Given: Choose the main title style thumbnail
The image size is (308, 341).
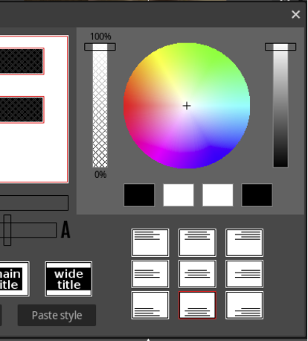Looking at the screenshot, I should tap(14, 278).
